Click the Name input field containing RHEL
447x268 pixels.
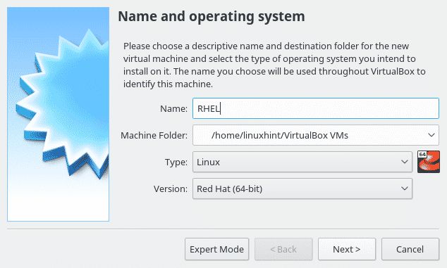[316, 108]
